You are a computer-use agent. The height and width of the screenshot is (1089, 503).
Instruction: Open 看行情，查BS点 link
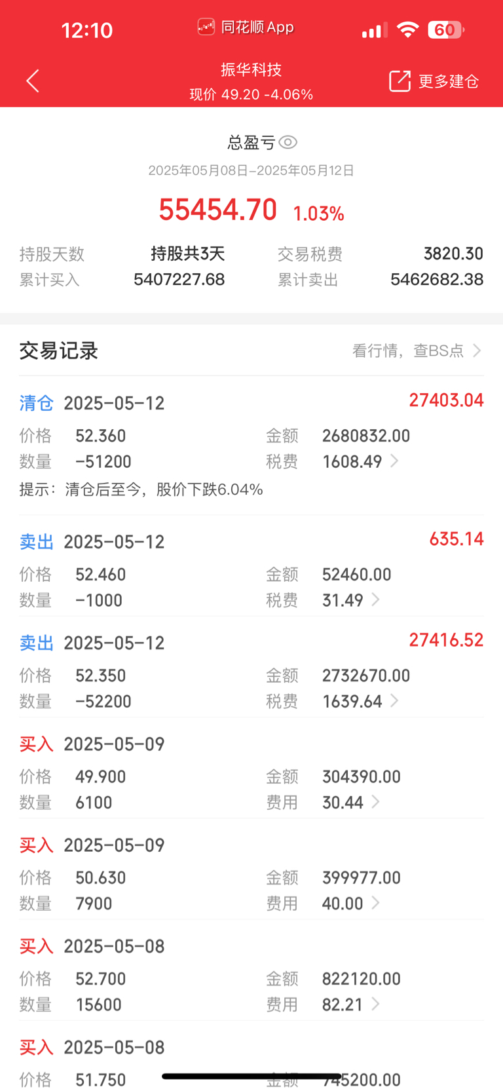(417, 351)
